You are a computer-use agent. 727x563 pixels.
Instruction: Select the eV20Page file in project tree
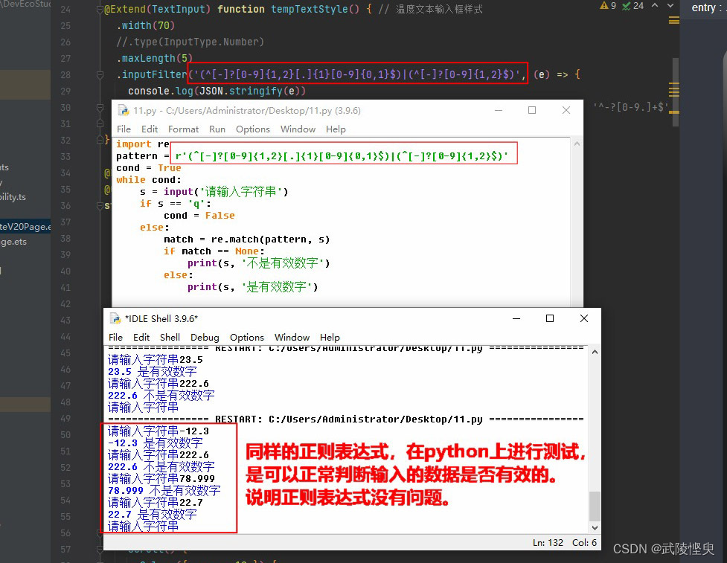[x=25, y=227]
